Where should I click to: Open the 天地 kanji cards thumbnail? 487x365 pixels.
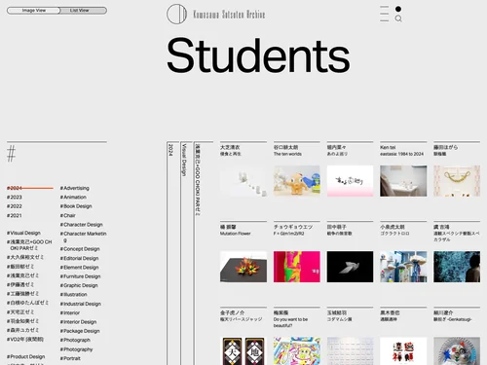(243, 351)
